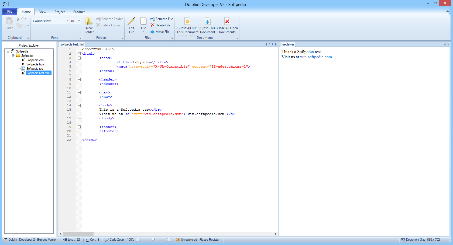Screen dimensions: 453x245
Task: Click the Previewer tab
Action: (x=288, y=44)
